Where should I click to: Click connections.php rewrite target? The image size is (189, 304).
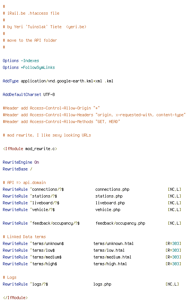click(112, 189)
